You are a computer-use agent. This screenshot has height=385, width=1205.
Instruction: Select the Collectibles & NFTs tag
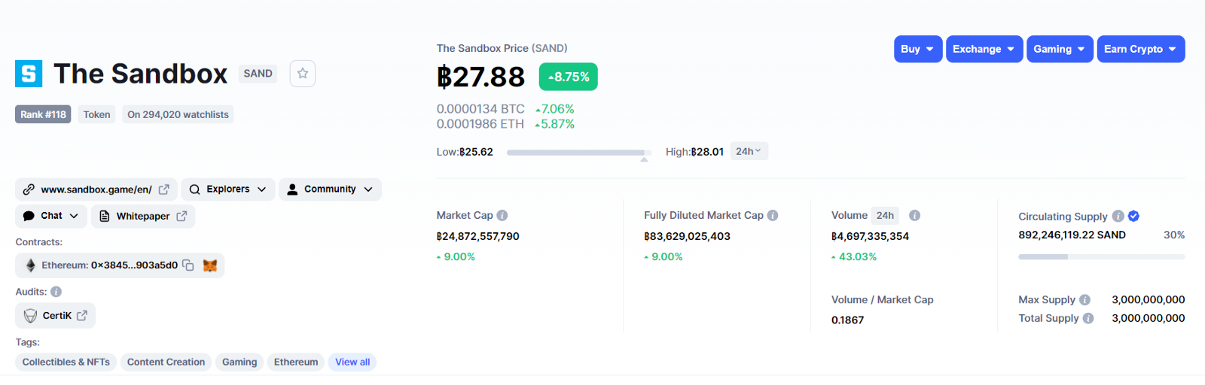click(x=66, y=362)
